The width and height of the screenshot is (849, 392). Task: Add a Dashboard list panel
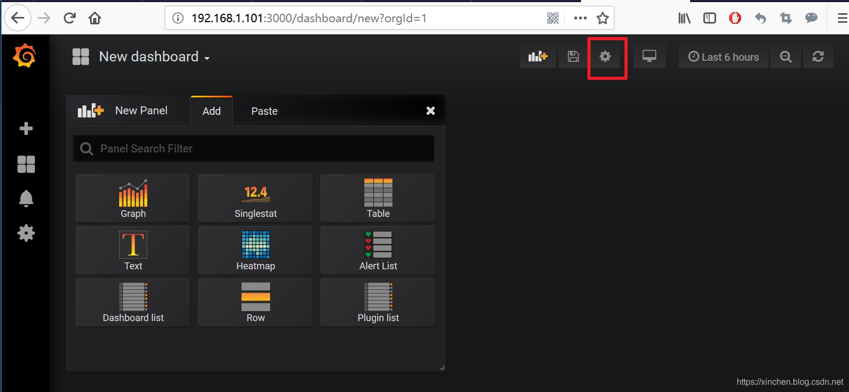[133, 303]
